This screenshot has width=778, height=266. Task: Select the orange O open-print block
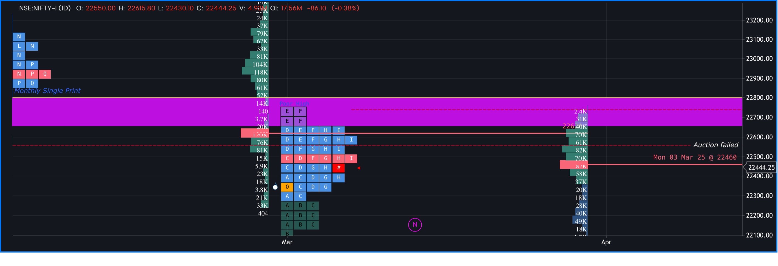287,187
